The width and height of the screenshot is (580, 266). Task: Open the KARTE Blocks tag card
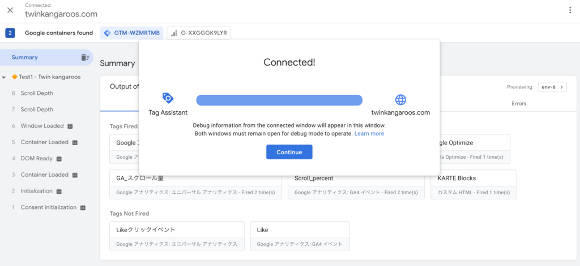click(x=474, y=185)
